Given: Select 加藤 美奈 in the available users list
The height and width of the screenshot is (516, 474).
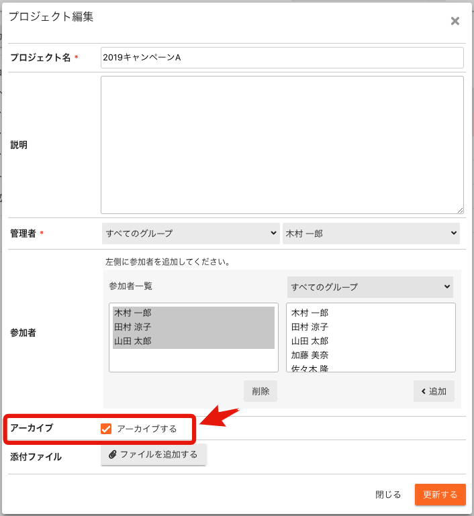Looking at the screenshot, I should pyautogui.click(x=310, y=355).
